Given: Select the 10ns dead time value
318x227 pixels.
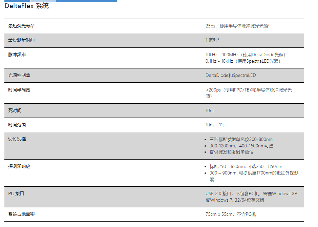Looking at the screenshot, I should pos(210,110).
